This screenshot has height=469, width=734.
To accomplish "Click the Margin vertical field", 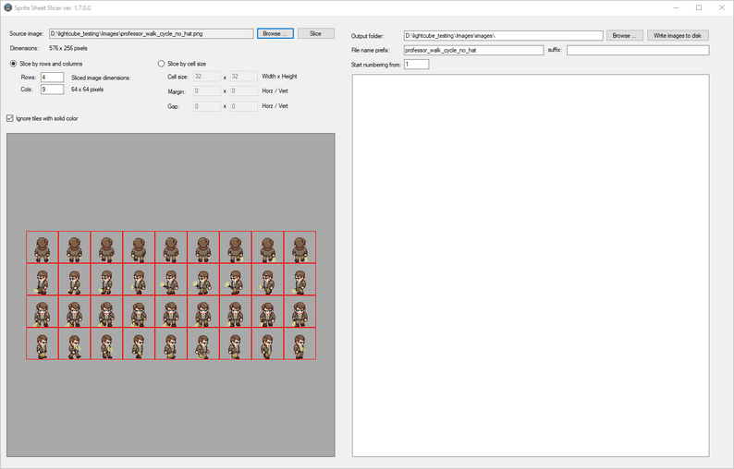I will (244, 91).
